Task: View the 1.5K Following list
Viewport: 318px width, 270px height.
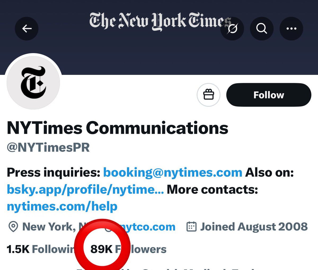Action: point(40,249)
